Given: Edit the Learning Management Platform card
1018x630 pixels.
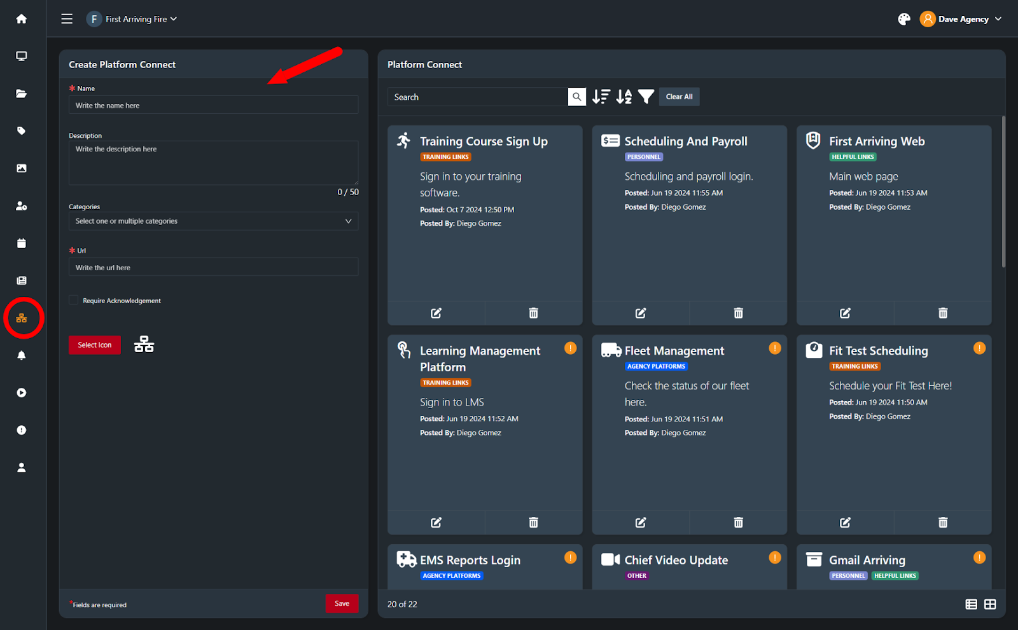Looking at the screenshot, I should 436,523.
